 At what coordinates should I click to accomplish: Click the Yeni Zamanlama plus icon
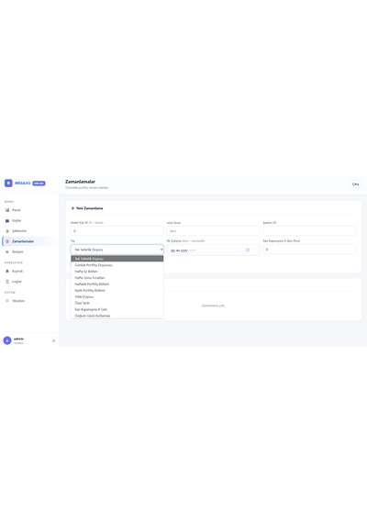pyautogui.click(x=72, y=208)
